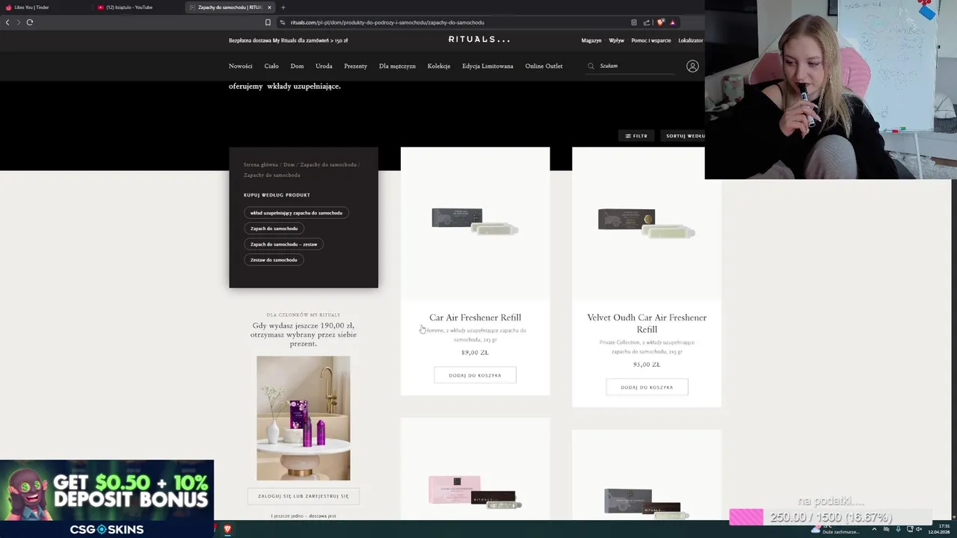Open the Magazyn link
The image size is (957, 538).
pyautogui.click(x=591, y=40)
